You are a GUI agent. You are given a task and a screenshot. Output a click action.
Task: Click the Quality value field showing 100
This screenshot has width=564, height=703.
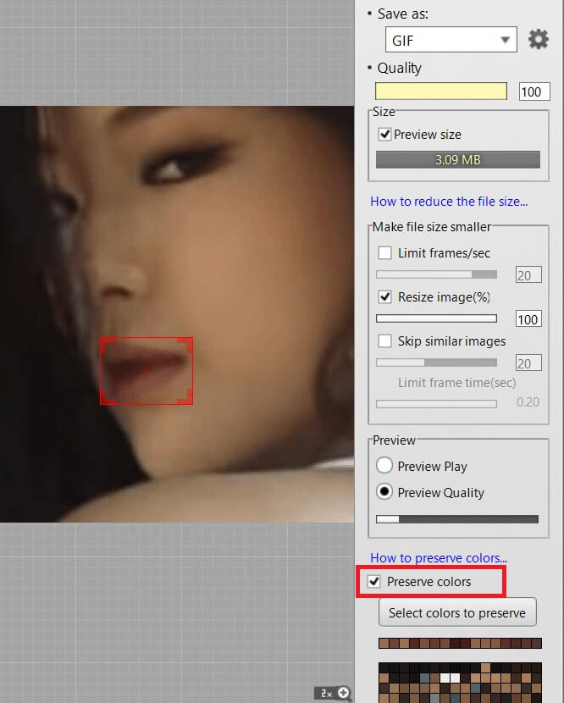[x=534, y=91]
